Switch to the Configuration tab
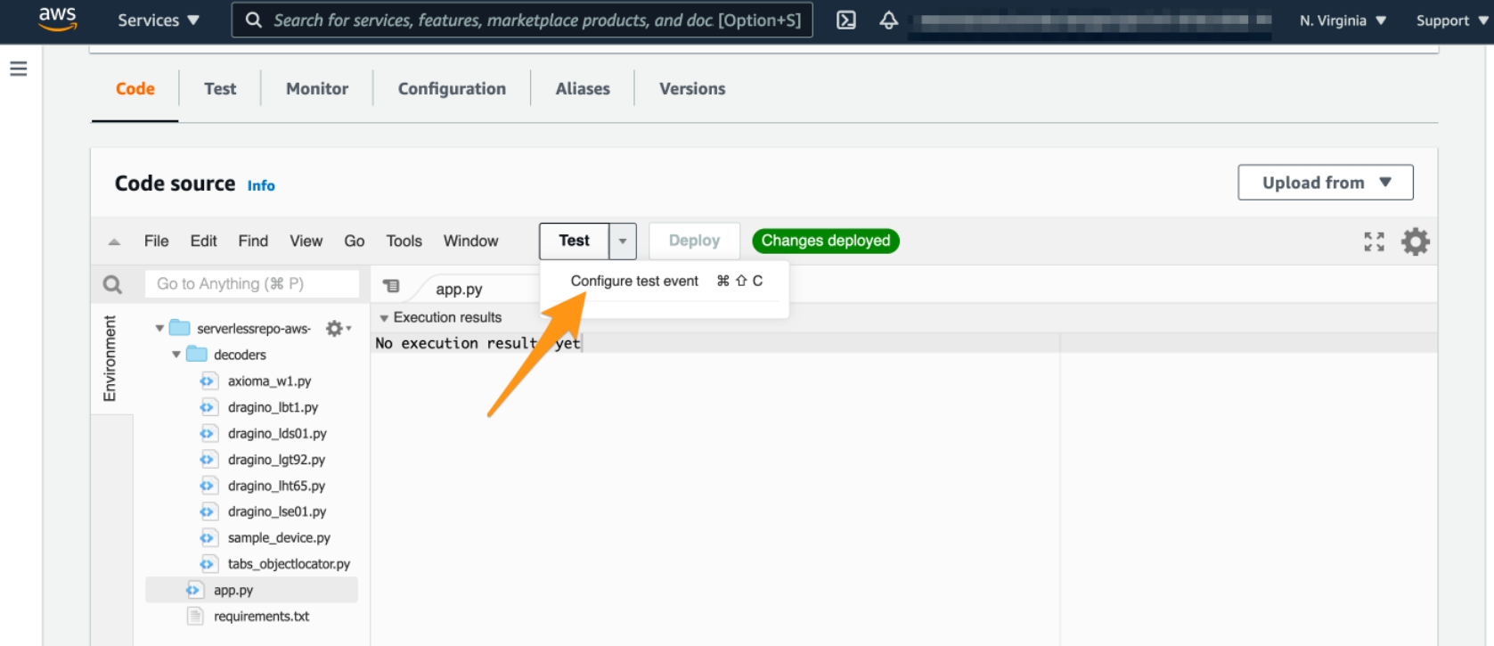Viewport: 1494px width, 646px height. pyautogui.click(x=452, y=88)
